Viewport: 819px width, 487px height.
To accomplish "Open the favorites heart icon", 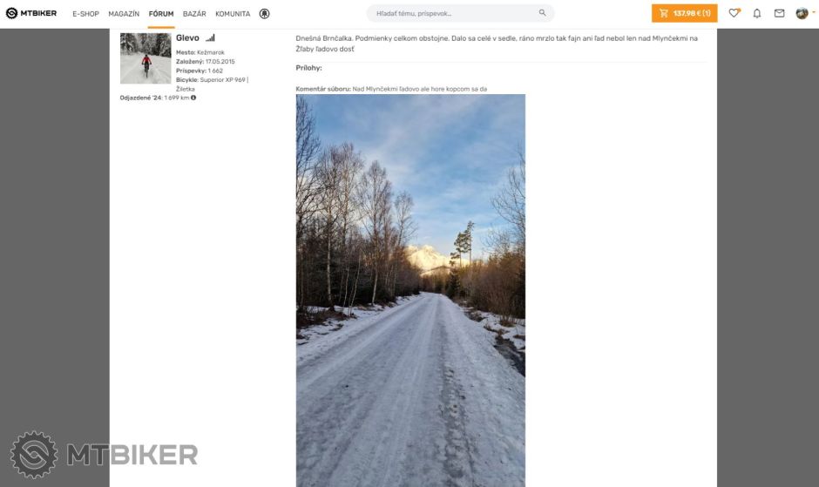I will click(734, 13).
